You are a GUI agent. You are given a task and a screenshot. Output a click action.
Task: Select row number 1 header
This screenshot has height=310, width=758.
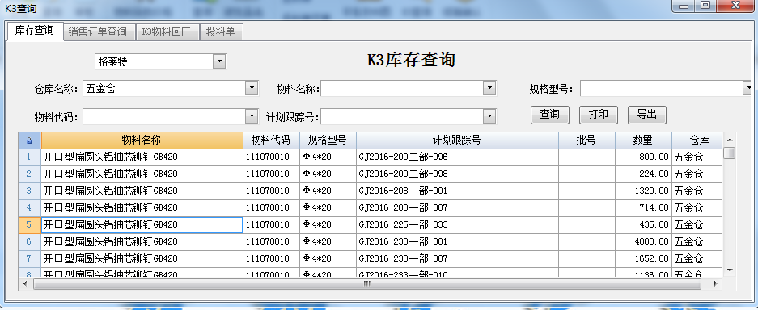[29, 157]
